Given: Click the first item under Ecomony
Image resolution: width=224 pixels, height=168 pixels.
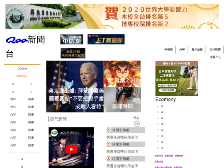Looking at the screenshot, I should (x=162, y=106).
